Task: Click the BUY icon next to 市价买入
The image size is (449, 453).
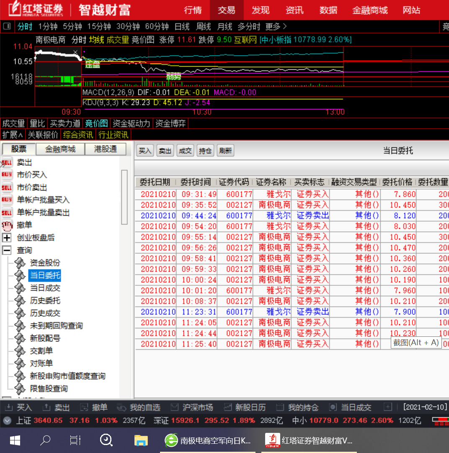Action: pyautogui.click(x=7, y=175)
